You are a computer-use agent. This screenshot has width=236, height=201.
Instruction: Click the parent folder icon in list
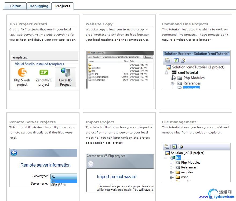pos(90,65)
